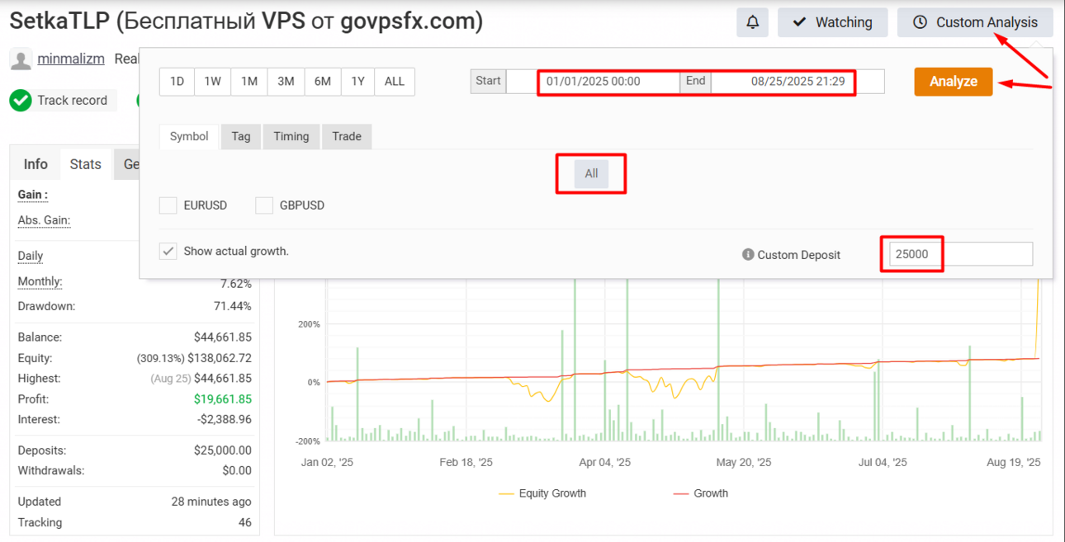Select the 3M time range

286,82
